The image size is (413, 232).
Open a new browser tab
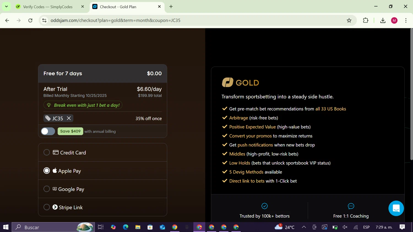171,7
